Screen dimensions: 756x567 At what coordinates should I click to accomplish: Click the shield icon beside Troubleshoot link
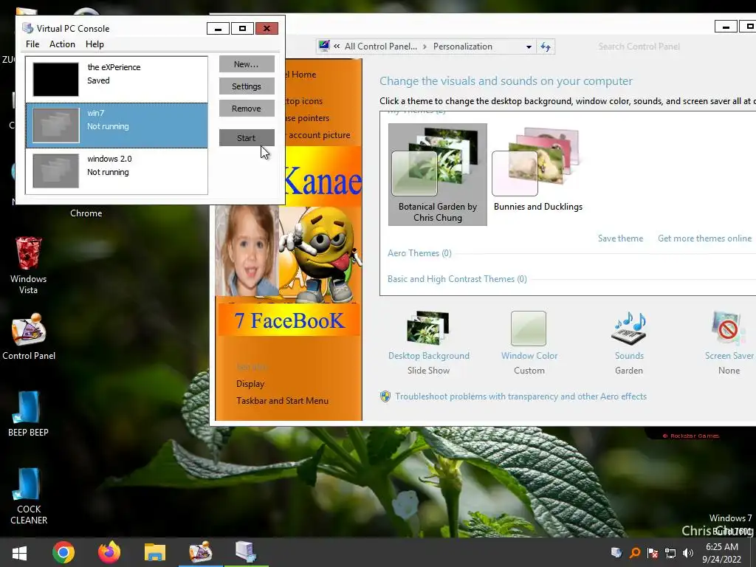click(385, 396)
